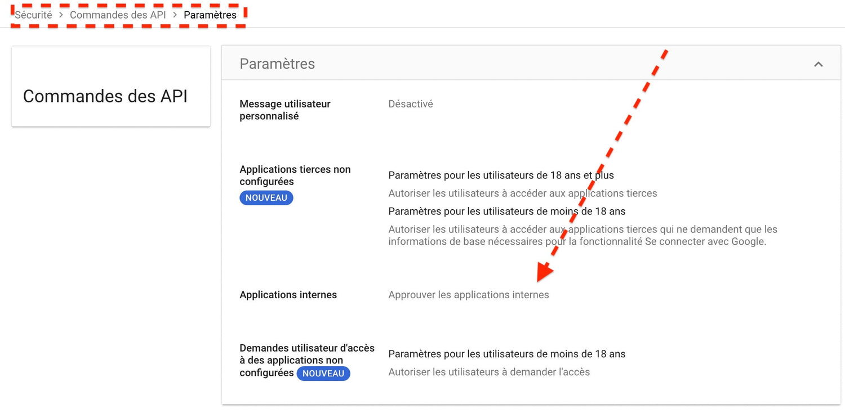The image size is (845, 414).
Task: Open the Applications tierces non configurées setting row
Action: [x=295, y=175]
